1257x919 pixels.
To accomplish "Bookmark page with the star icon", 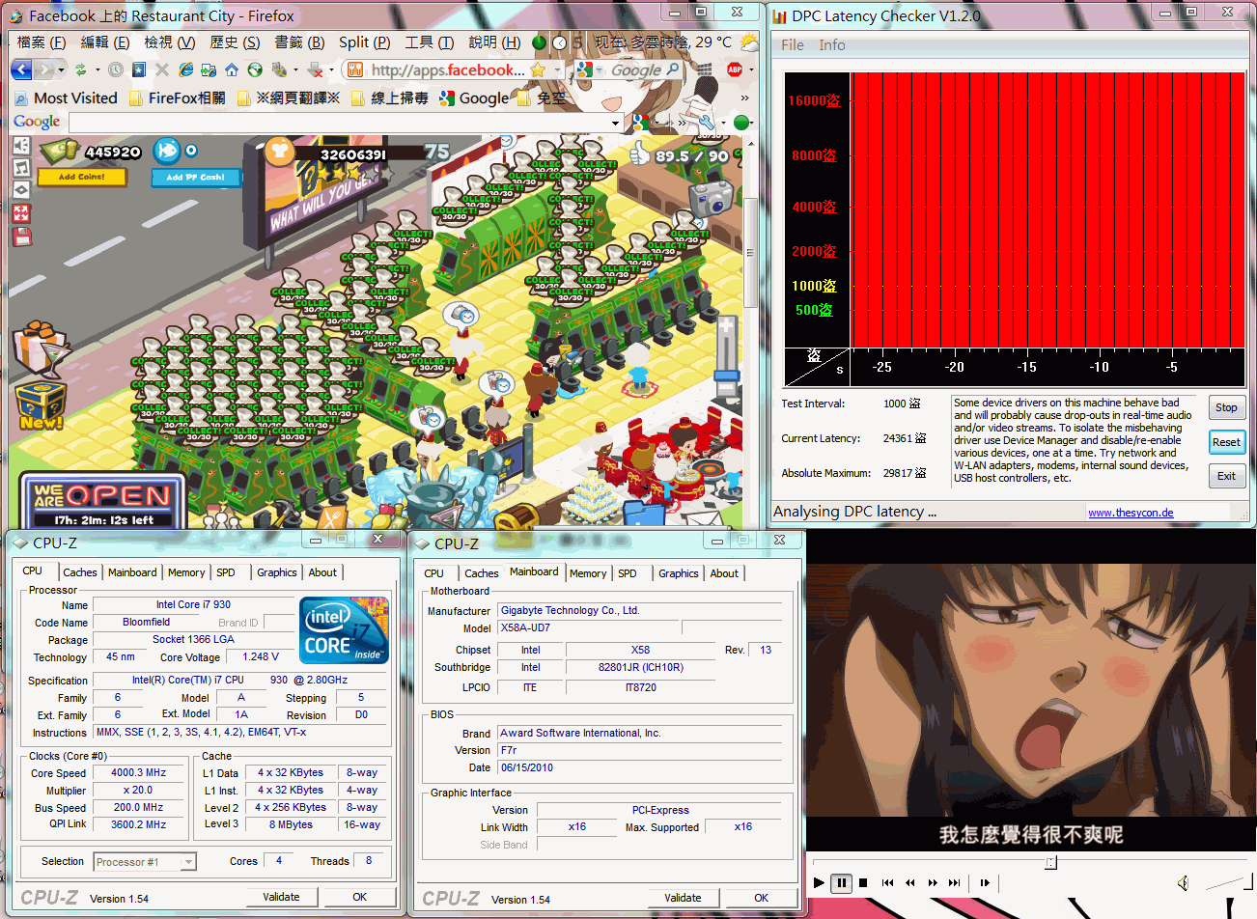I will tap(538, 70).
